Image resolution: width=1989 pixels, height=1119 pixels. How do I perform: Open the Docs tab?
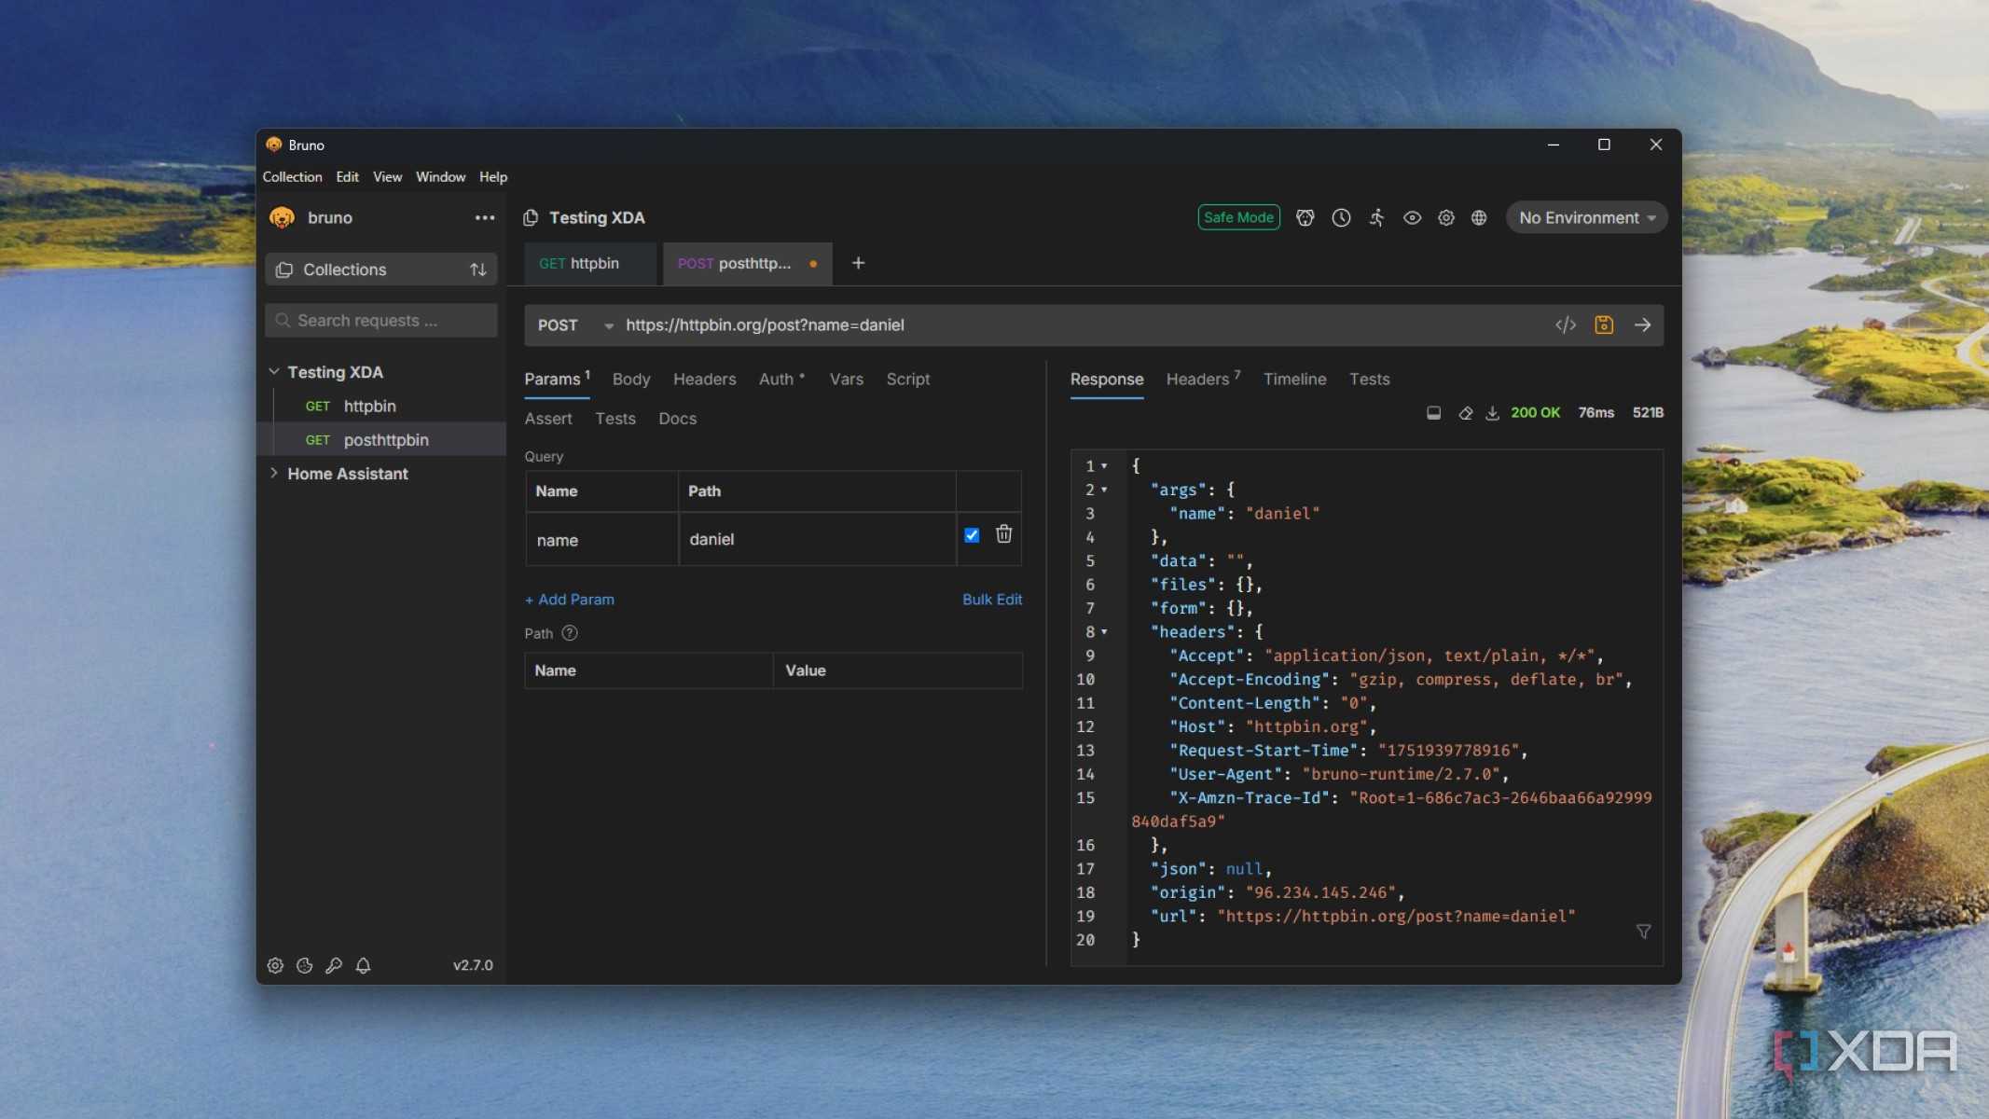coord(677,418)
